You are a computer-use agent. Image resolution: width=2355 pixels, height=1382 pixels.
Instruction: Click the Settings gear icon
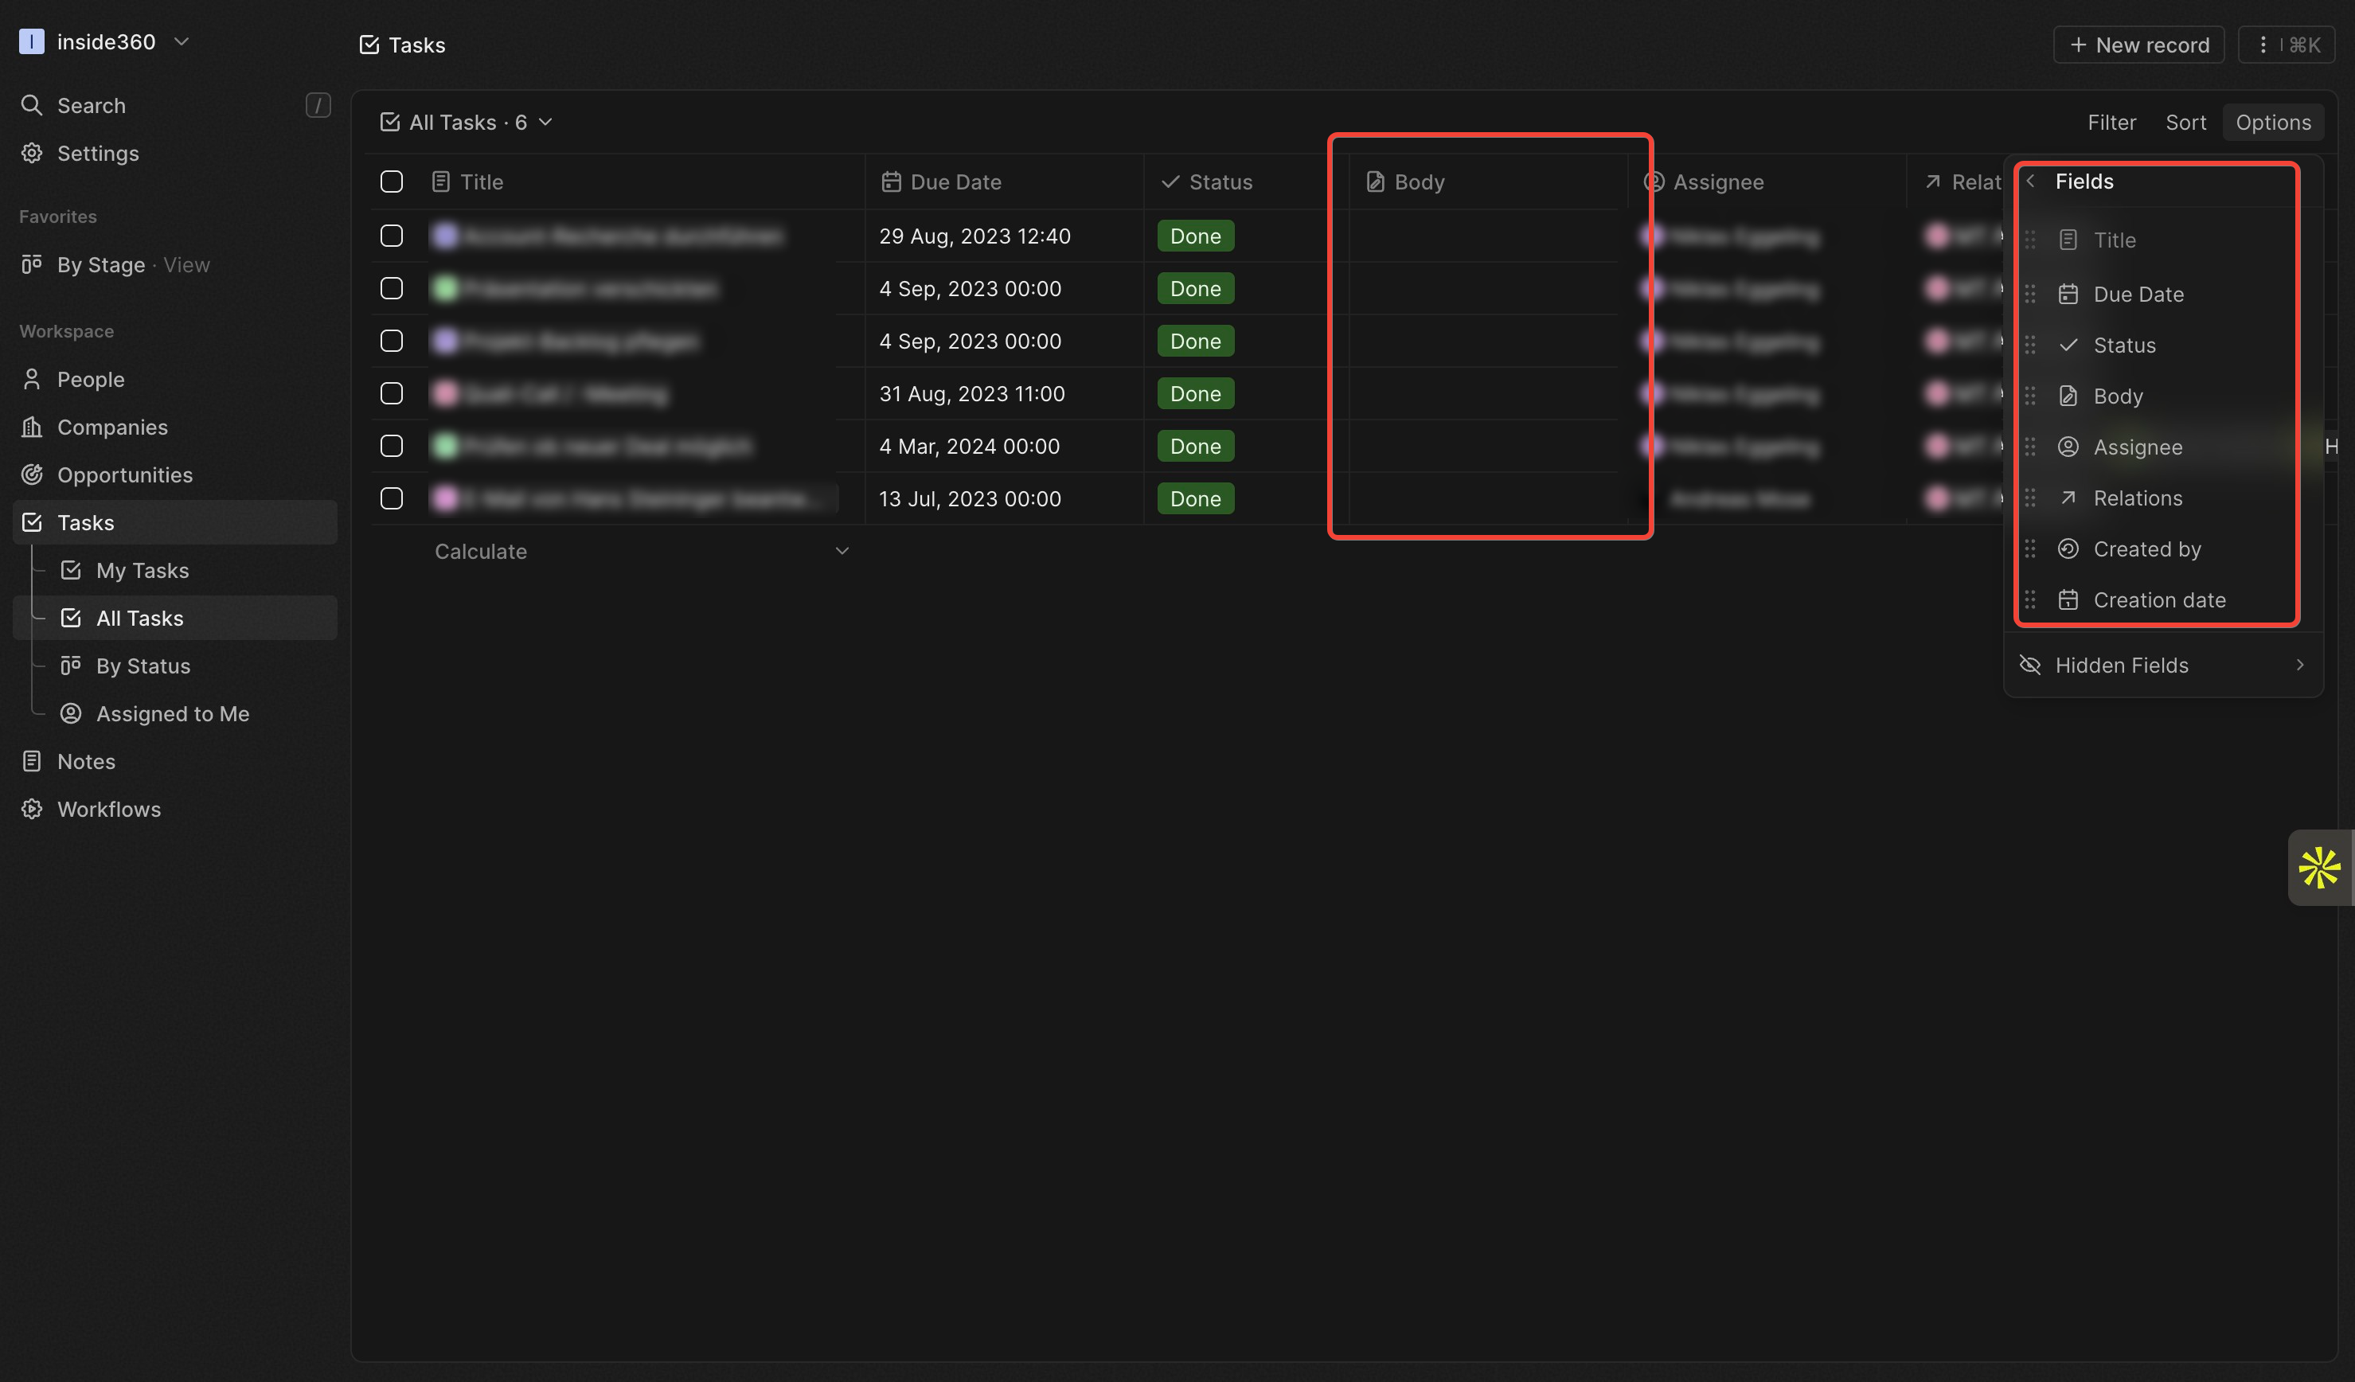(32, 153)
